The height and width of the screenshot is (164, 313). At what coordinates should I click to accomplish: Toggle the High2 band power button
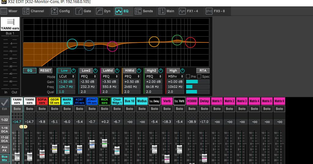[x=161, y=71]
